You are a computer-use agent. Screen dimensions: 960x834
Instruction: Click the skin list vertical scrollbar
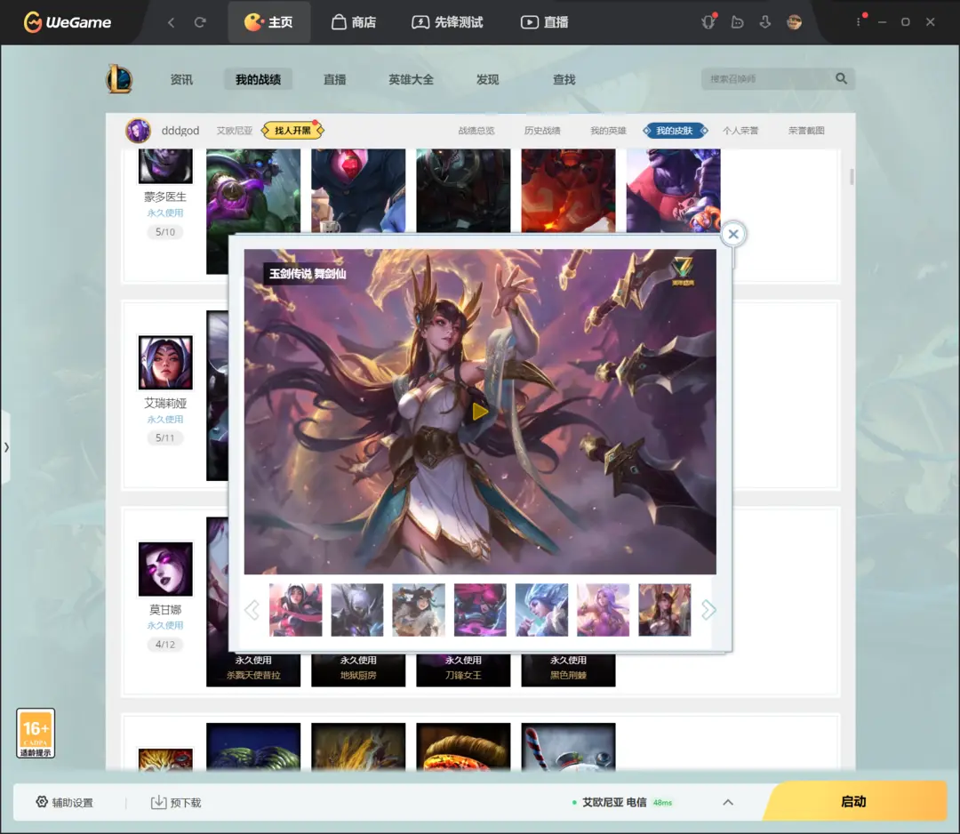click(x=851, y=177)
